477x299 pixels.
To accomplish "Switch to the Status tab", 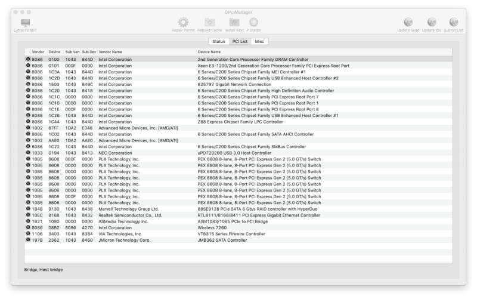I will tap(218, 41).
